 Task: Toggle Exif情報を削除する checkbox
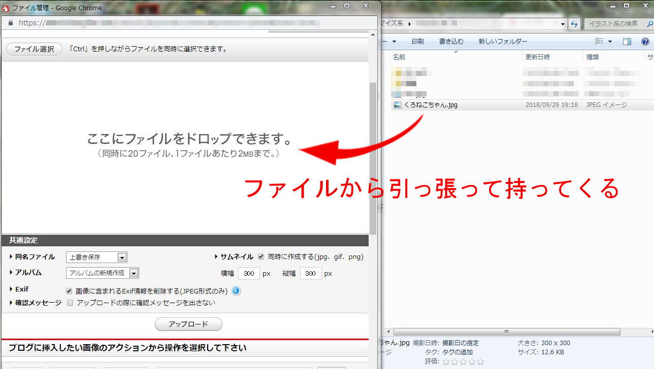pos(69,291)
